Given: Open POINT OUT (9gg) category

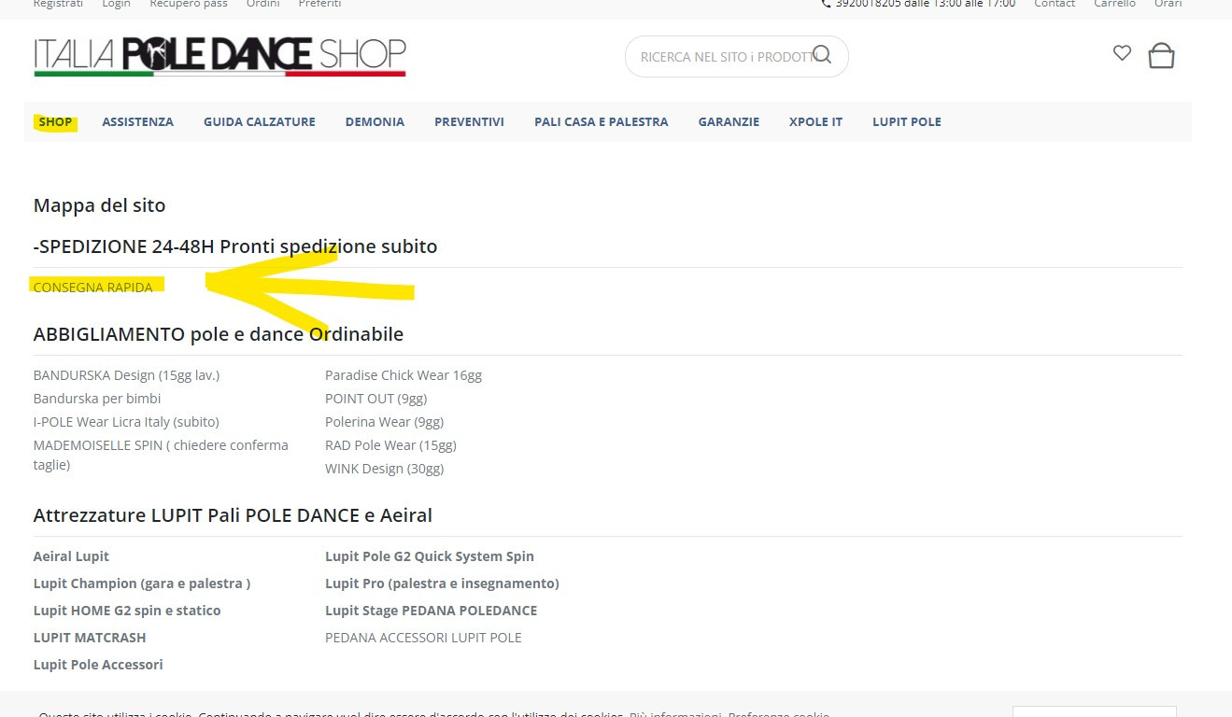Looking at the screenshot, I should point(375,399).
